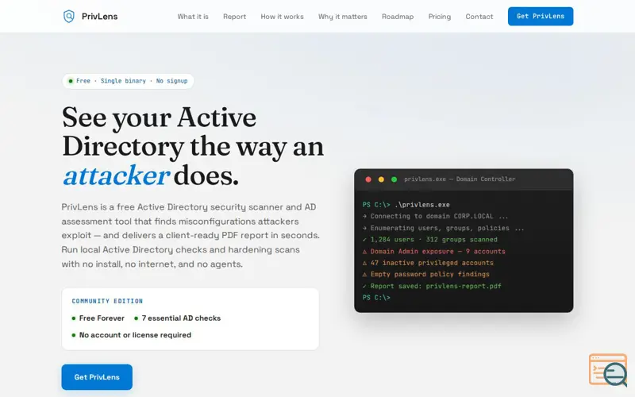Click the green terminal window dot
This screenshot has height=397, width=635.
(x=394, y=179)
